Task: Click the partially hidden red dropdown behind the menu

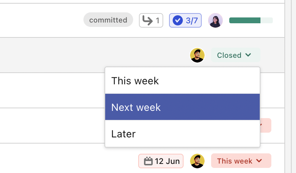Action: tap(266, 125)
